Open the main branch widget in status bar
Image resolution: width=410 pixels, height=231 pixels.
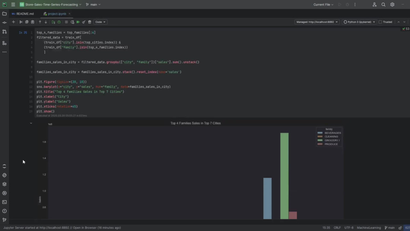[x=389, y=228]
